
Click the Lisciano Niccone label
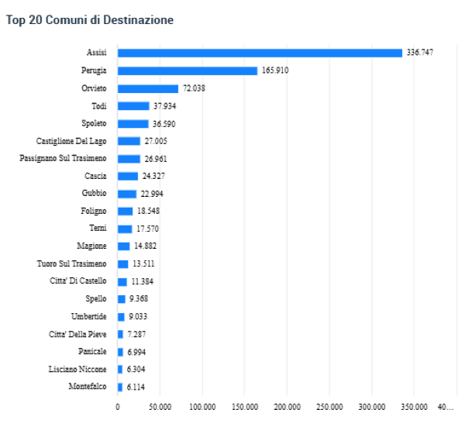pos(77,369)
